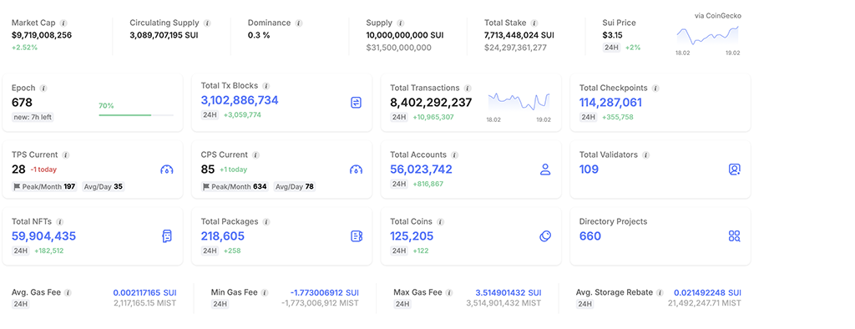Open Total NFTs value 59,904,435
Viewport: 855px width, 329px height.
coord(43,236)
